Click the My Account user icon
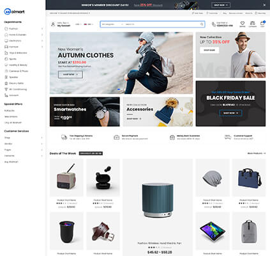 [x=53, y=24]
